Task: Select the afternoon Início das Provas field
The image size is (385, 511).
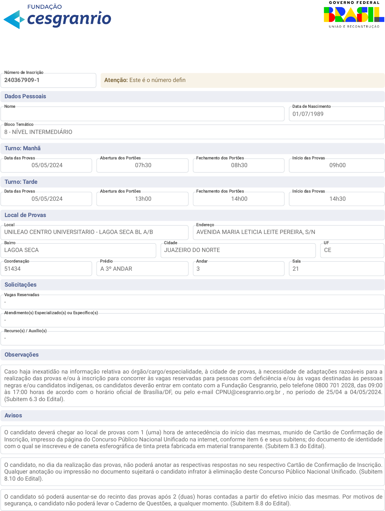Action: click(x=337, y=199)
